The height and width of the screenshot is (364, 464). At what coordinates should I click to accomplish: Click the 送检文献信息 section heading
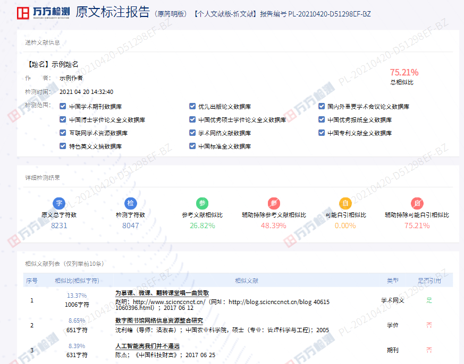[43, 42]
